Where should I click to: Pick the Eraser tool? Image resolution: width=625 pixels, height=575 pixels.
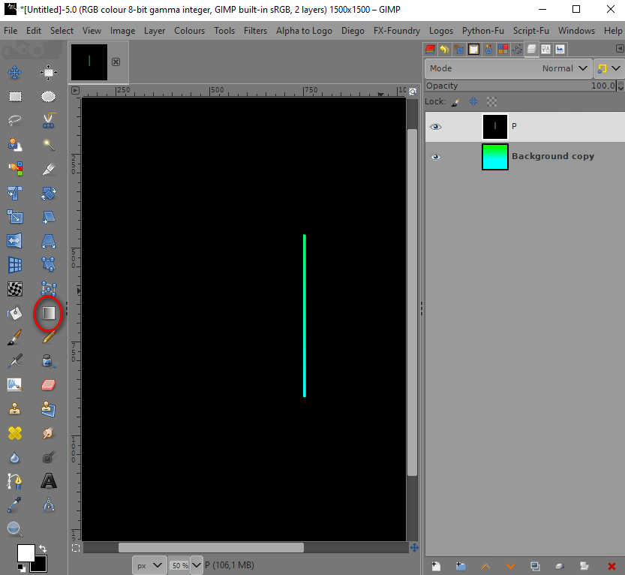[x=49, y=384]
